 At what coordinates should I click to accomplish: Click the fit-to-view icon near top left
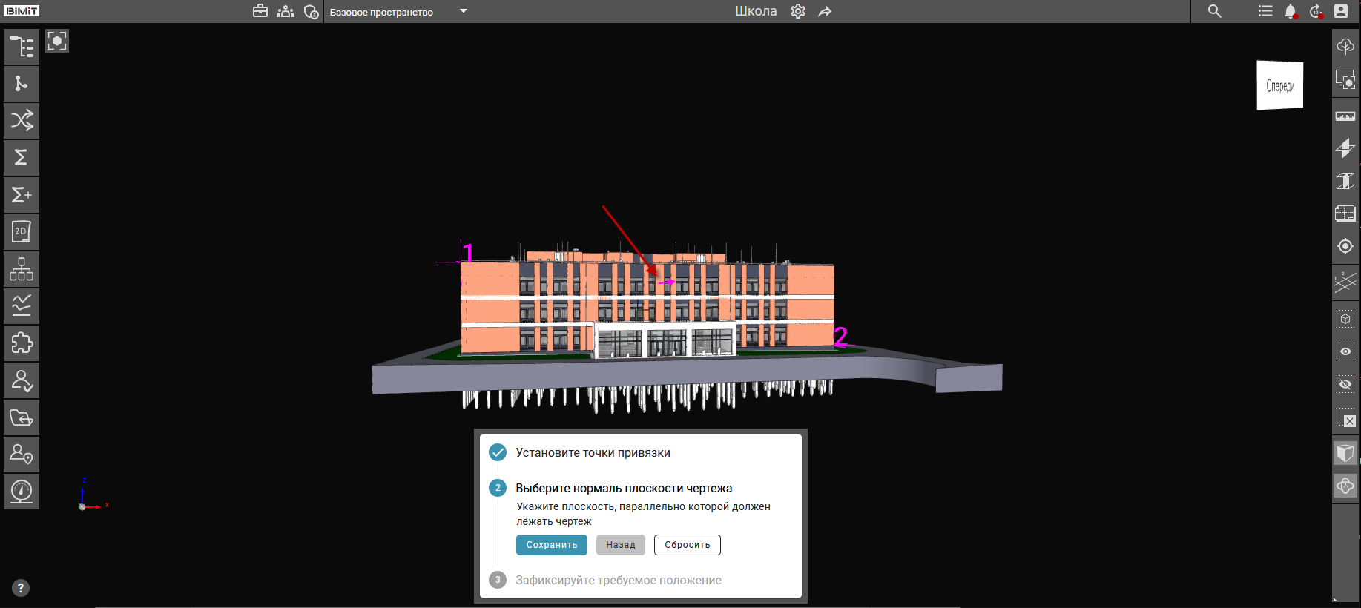57,41
